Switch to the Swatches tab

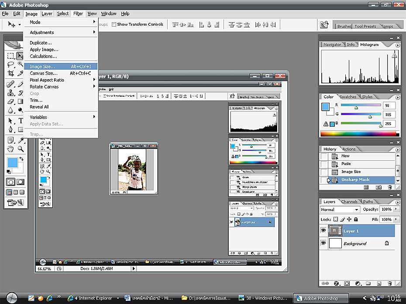click(348, 97)
